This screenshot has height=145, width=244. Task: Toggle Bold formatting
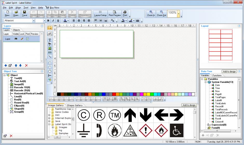(48, 20)
